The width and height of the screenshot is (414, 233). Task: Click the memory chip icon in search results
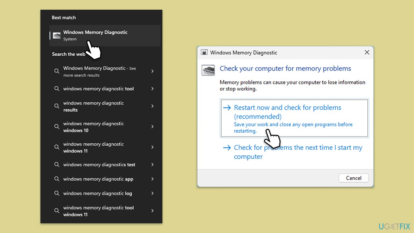pos(57,36)
